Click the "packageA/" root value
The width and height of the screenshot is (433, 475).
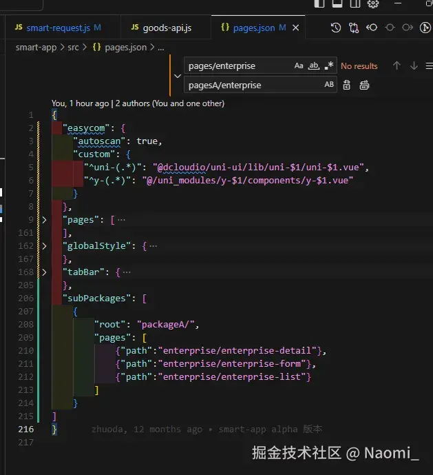(x=165, y=325)
